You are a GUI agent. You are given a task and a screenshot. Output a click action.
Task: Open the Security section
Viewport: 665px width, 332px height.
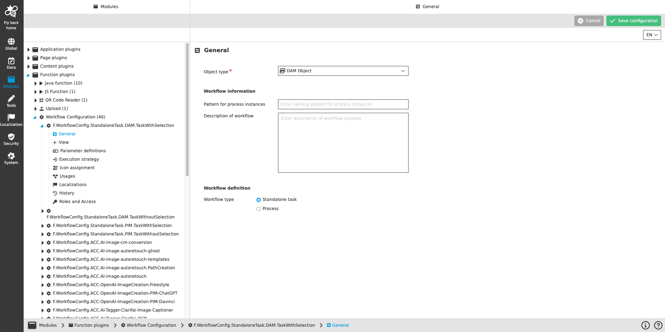pos(11,139)
